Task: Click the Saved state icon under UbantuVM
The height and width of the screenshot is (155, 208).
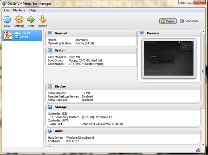Action: [17, 37]
